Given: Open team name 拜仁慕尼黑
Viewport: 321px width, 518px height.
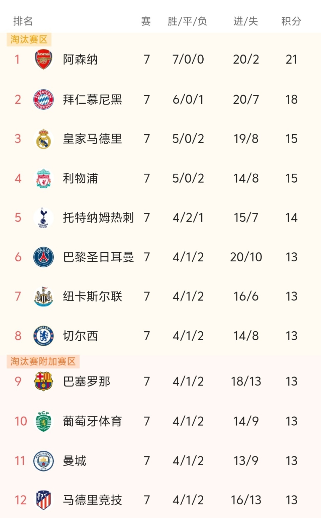Looking at the screenshot, I should coord(92,99).
